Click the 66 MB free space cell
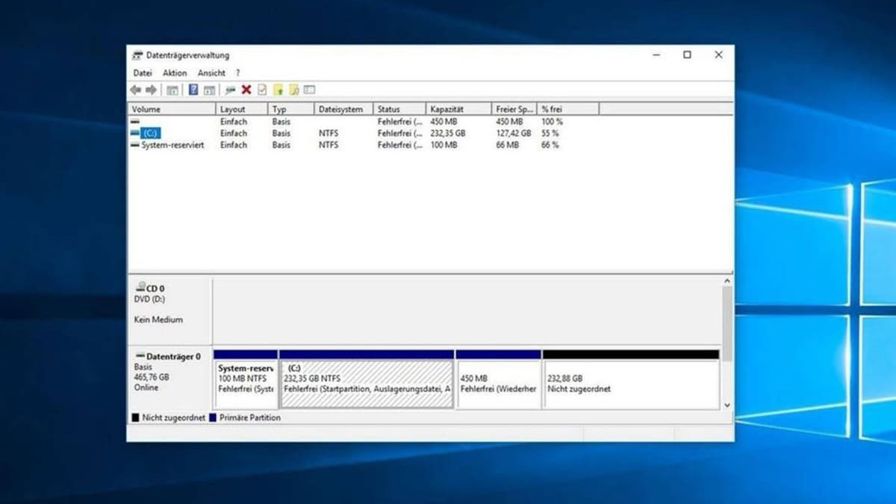Screen dimensions: 896x504 point(507,145)
